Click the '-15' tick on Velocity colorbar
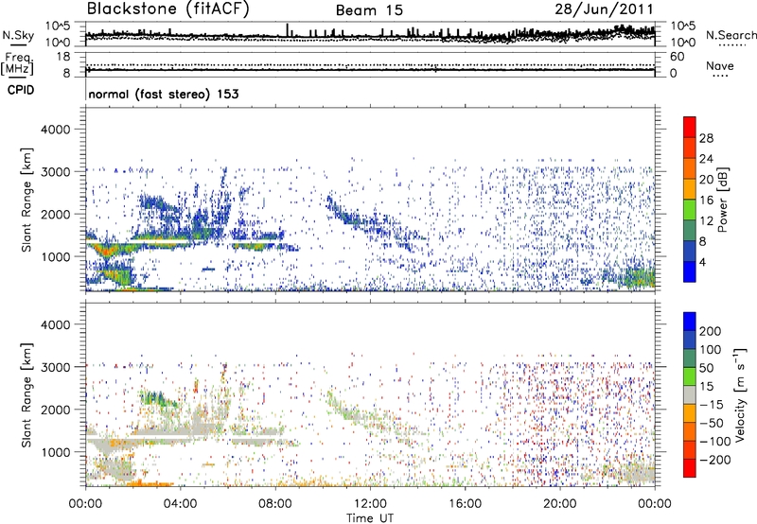 [x=710, y=404]
